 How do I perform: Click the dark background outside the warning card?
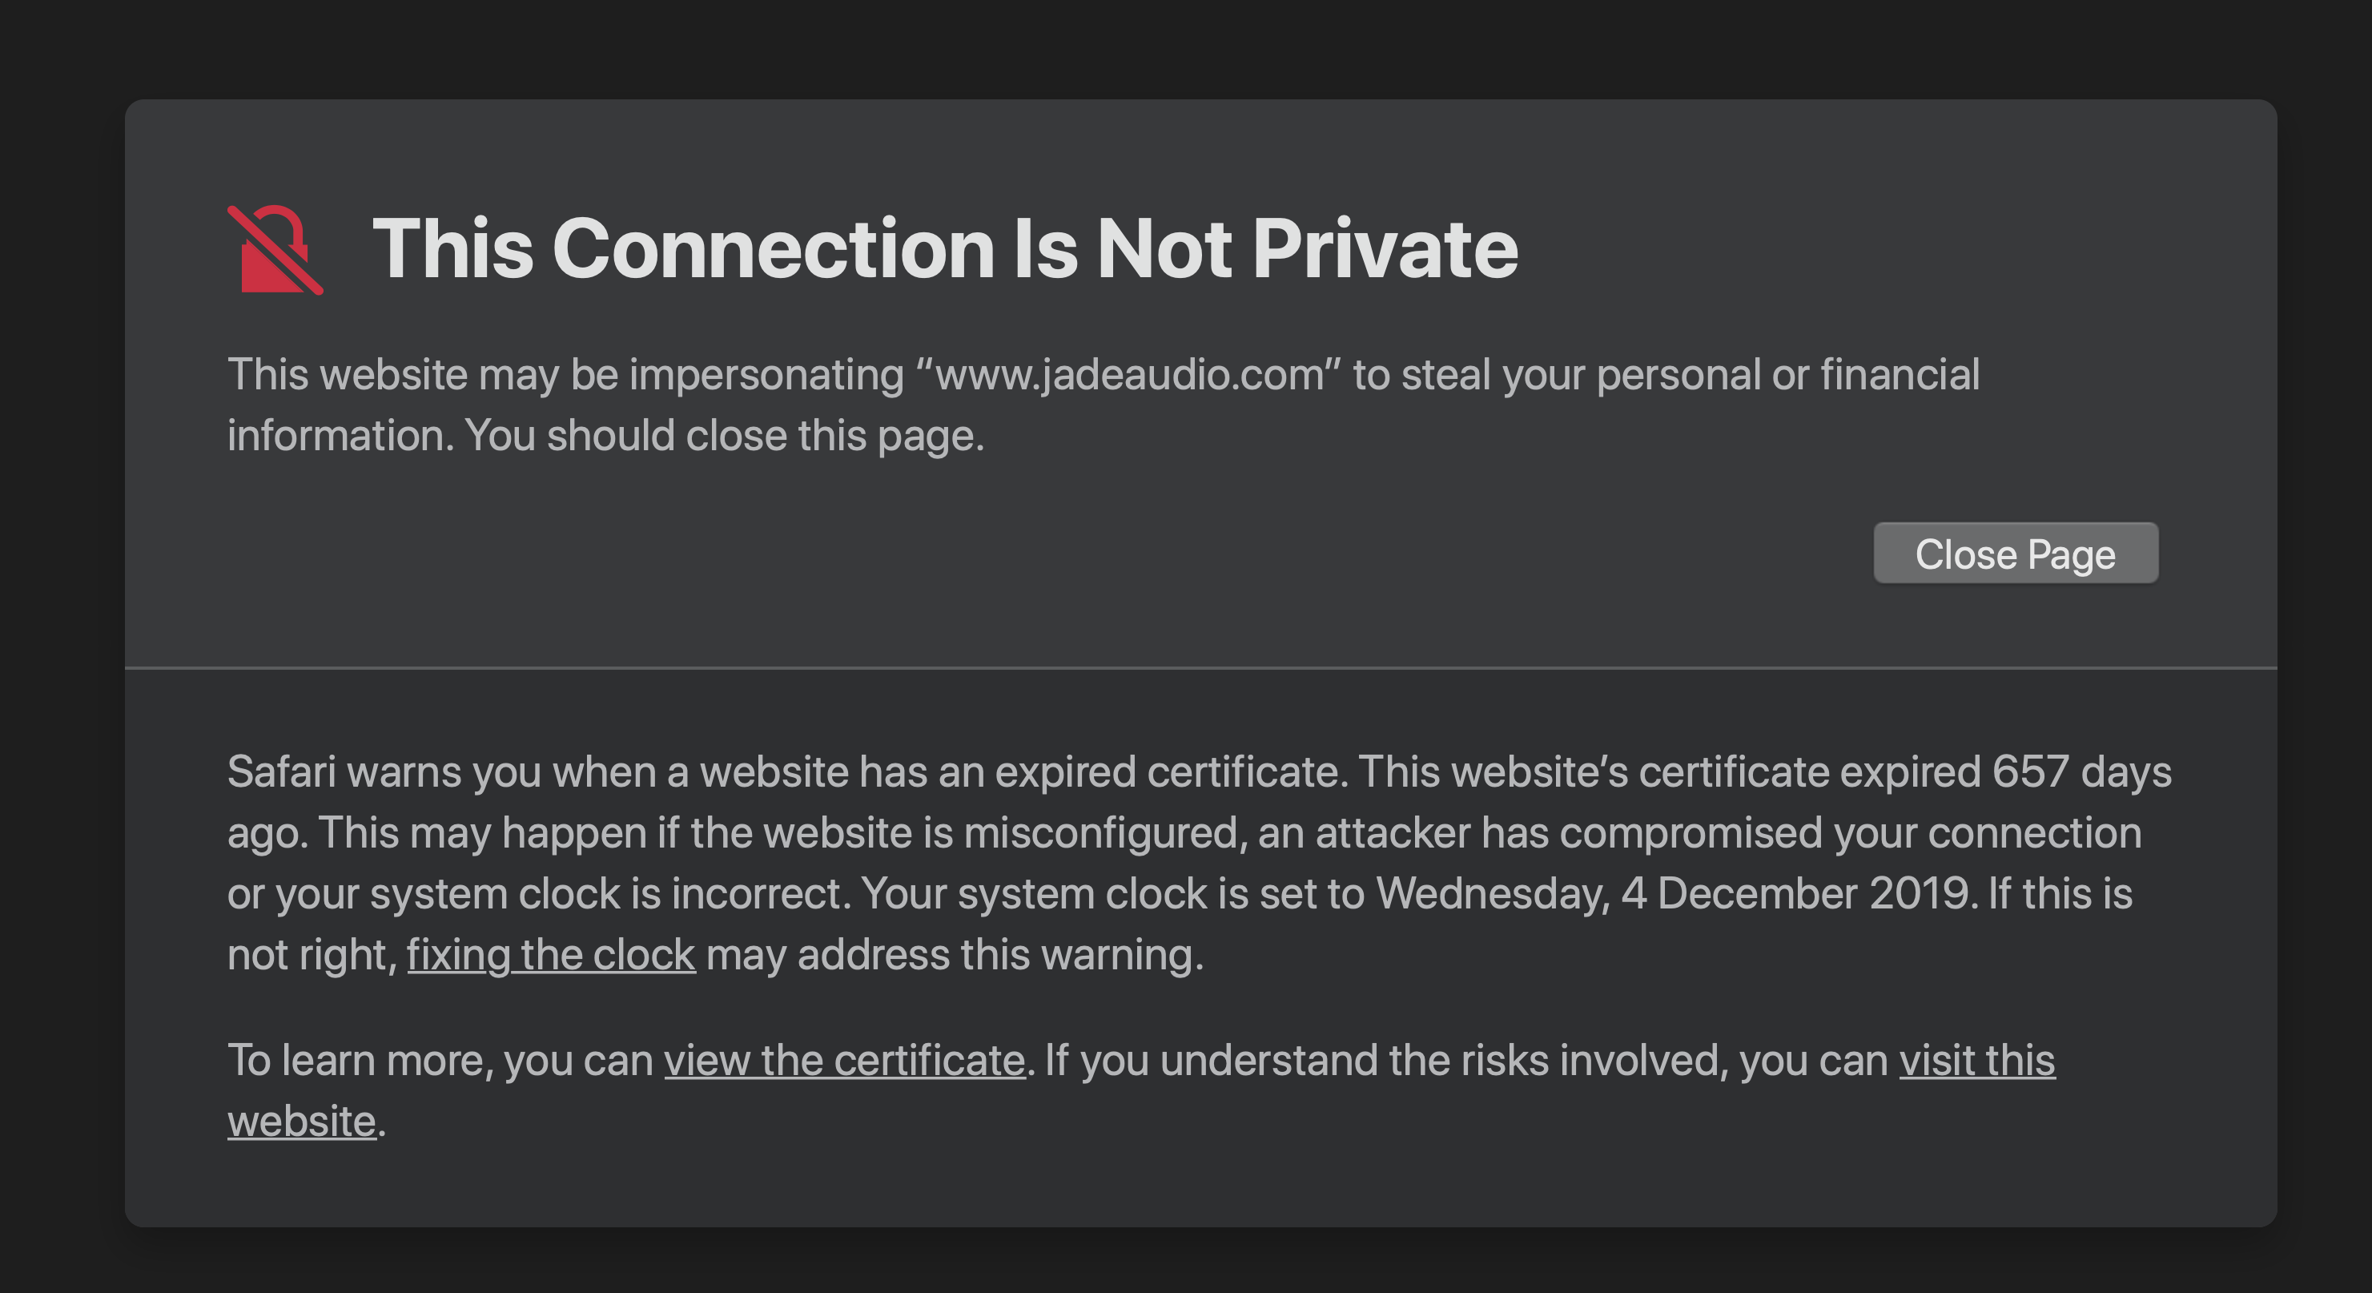point(1186,46)
